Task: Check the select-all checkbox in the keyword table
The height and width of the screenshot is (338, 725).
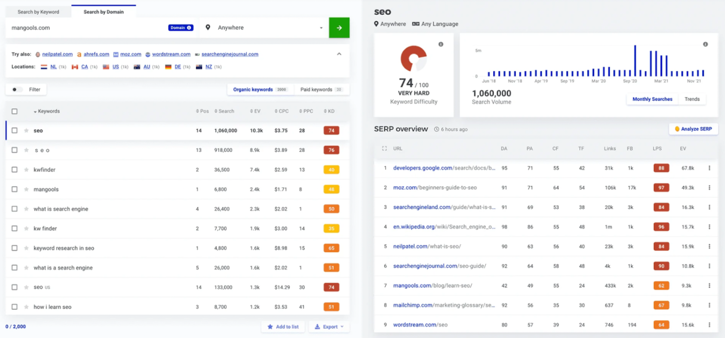Action: click(x=14, y=111)
